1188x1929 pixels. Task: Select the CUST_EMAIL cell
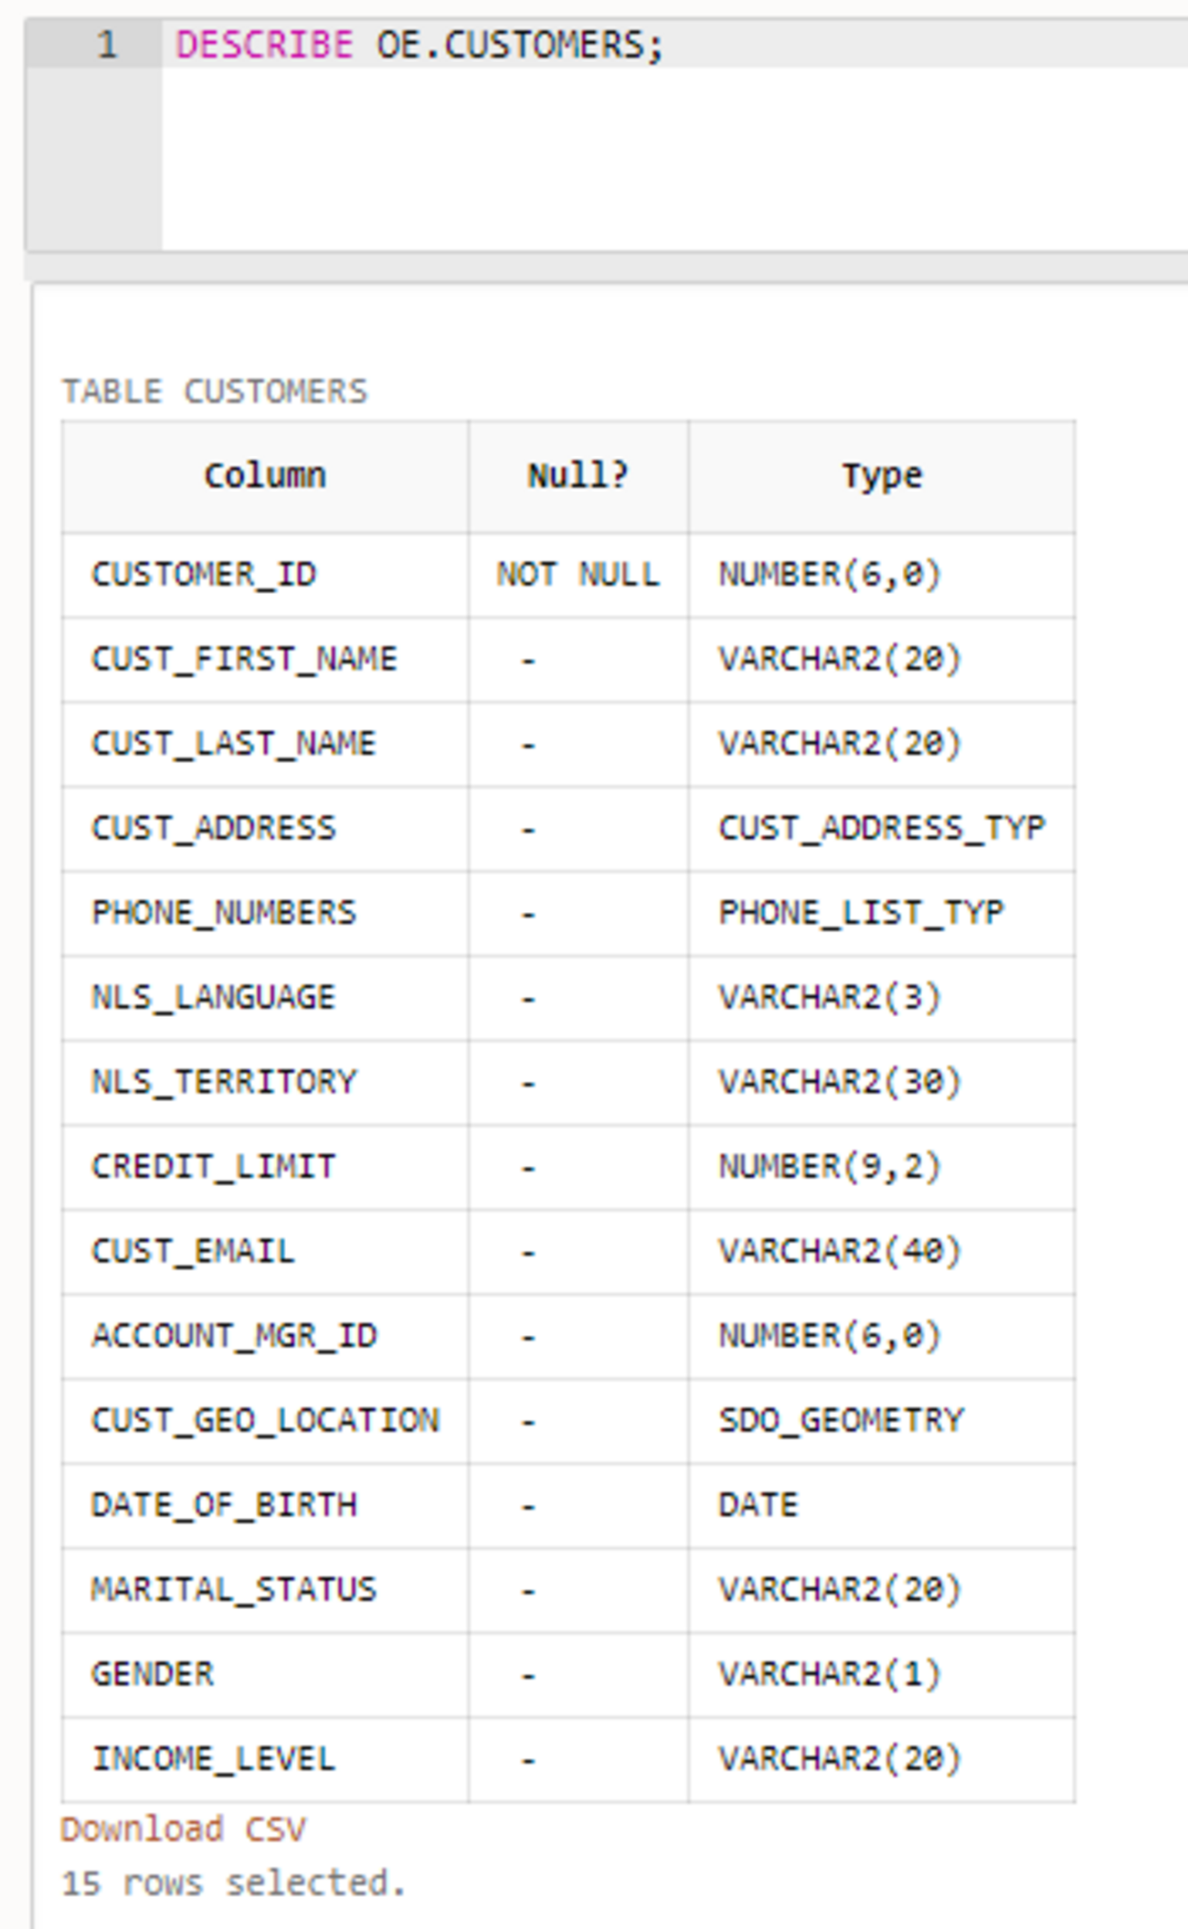pos(193,1251)
